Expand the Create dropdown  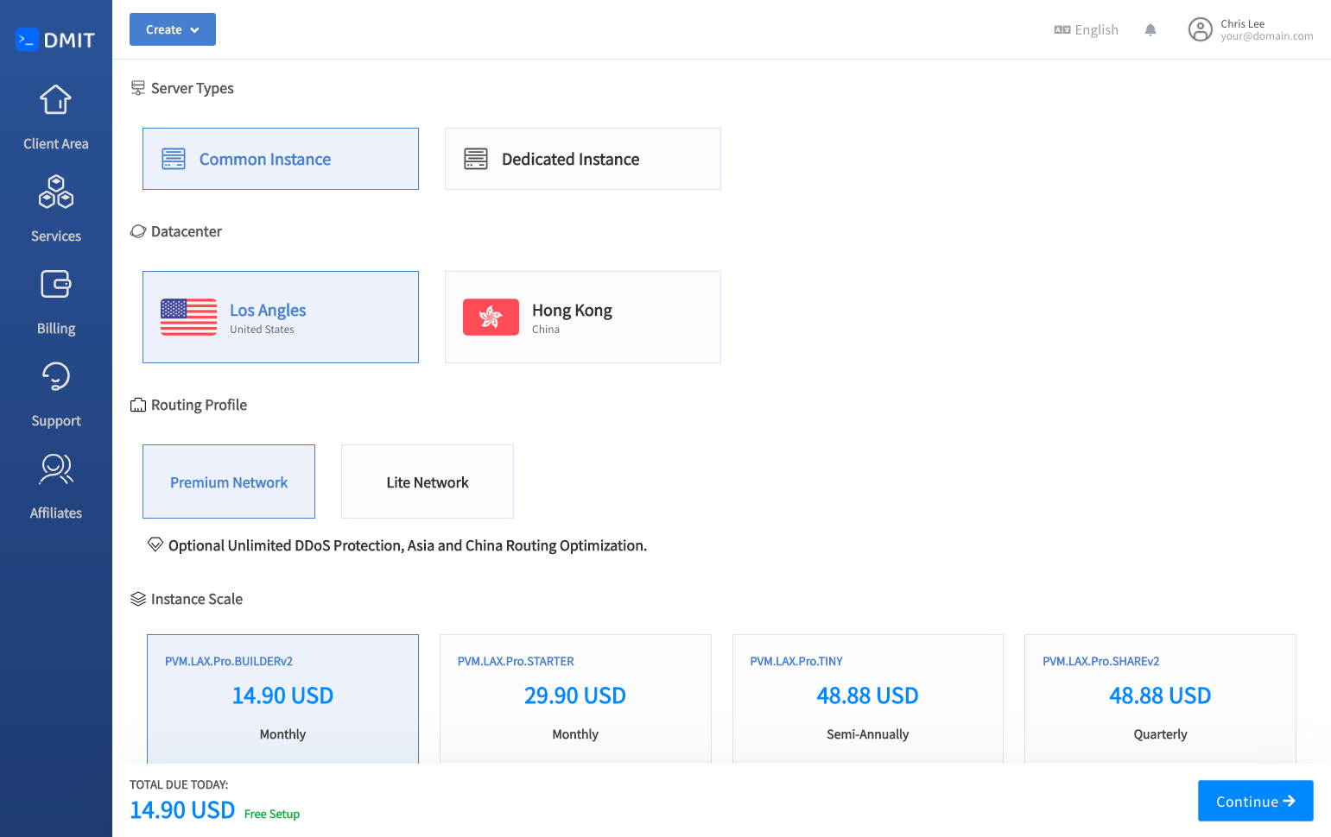[x=173, y=29]
